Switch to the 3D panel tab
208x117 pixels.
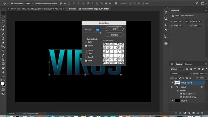[x=172, y=64]
